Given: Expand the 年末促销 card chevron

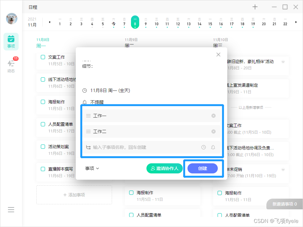Looking at the screenshot, I should 283,170.
